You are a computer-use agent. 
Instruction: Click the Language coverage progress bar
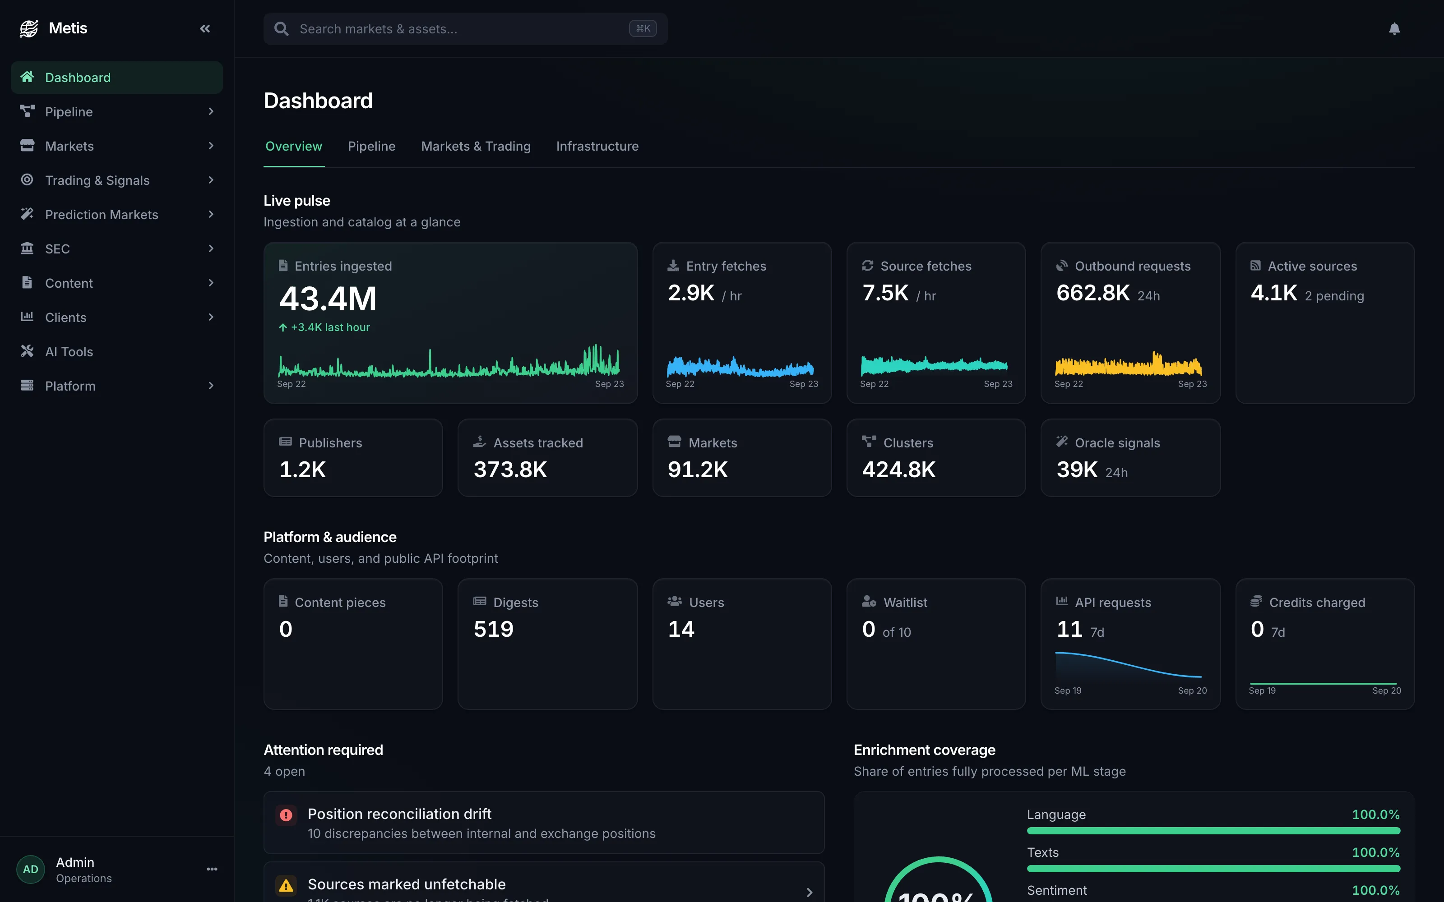click(x=1213, y=830)
